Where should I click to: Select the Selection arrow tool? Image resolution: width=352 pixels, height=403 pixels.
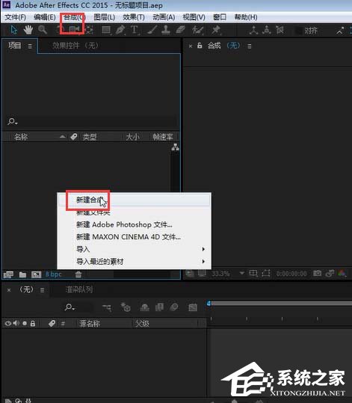[x=14, y=30]
